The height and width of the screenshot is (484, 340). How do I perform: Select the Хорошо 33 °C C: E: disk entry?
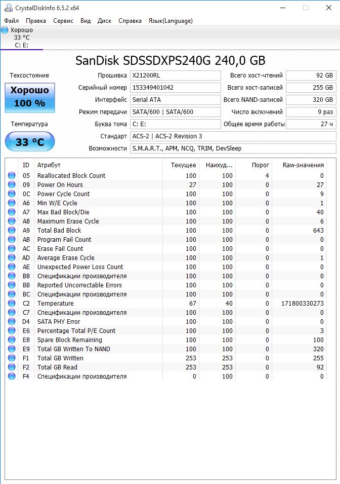(22, 38)
